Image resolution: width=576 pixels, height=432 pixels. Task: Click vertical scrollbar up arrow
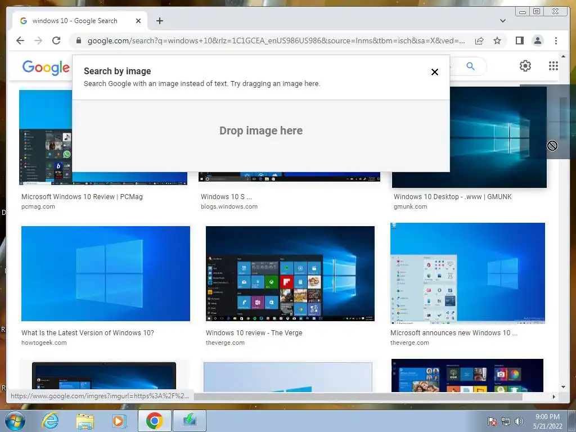(x=563, y=56)
